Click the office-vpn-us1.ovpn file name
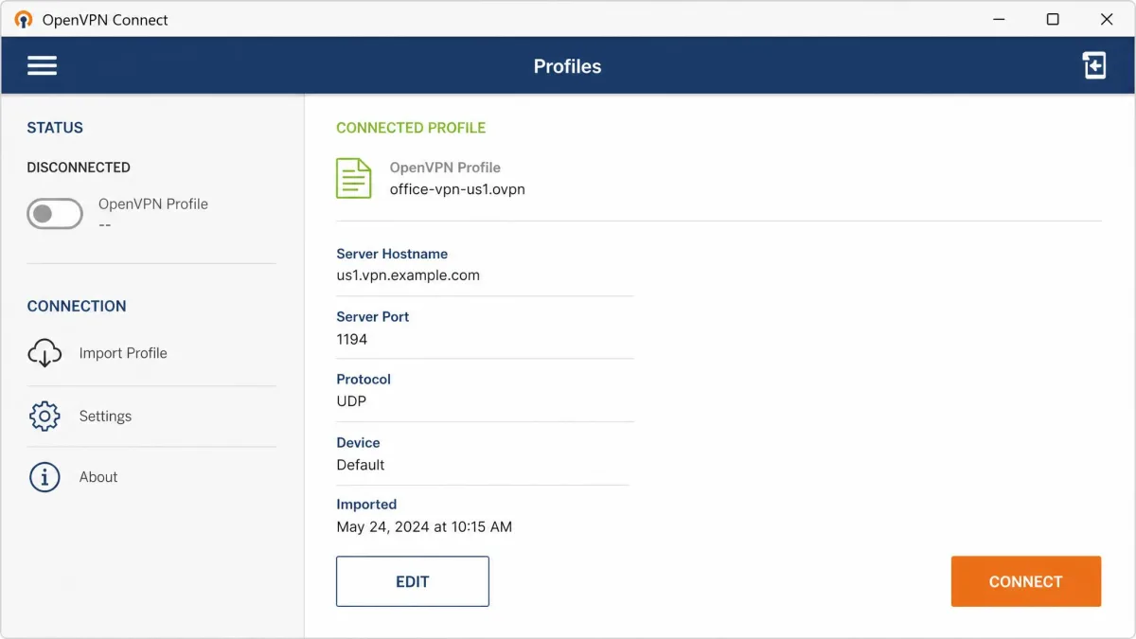This screenshot has width=1136, height=639. tap(457, 189)
